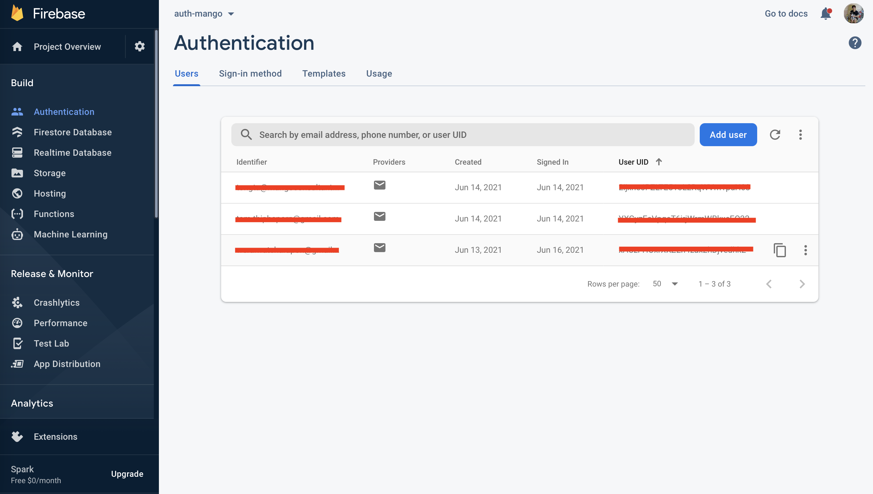
Task: Open Functions from sidebar
Action: point(54,214)
